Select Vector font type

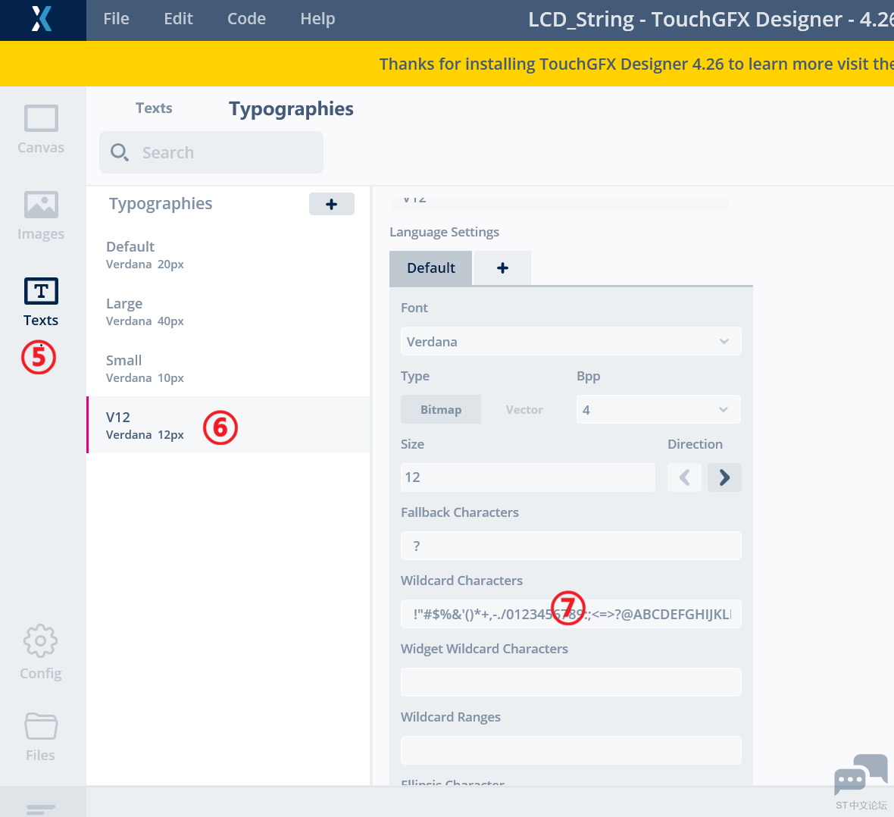point(524,410)
